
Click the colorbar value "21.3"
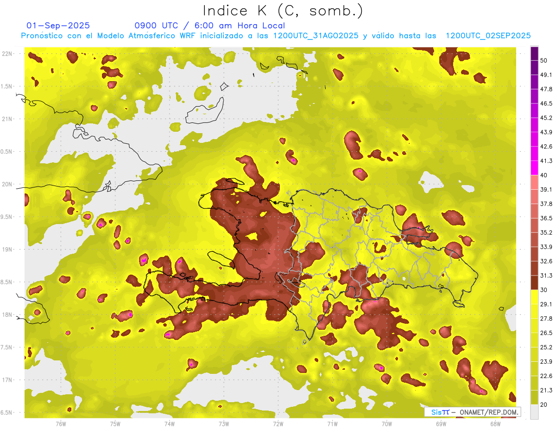546,390
